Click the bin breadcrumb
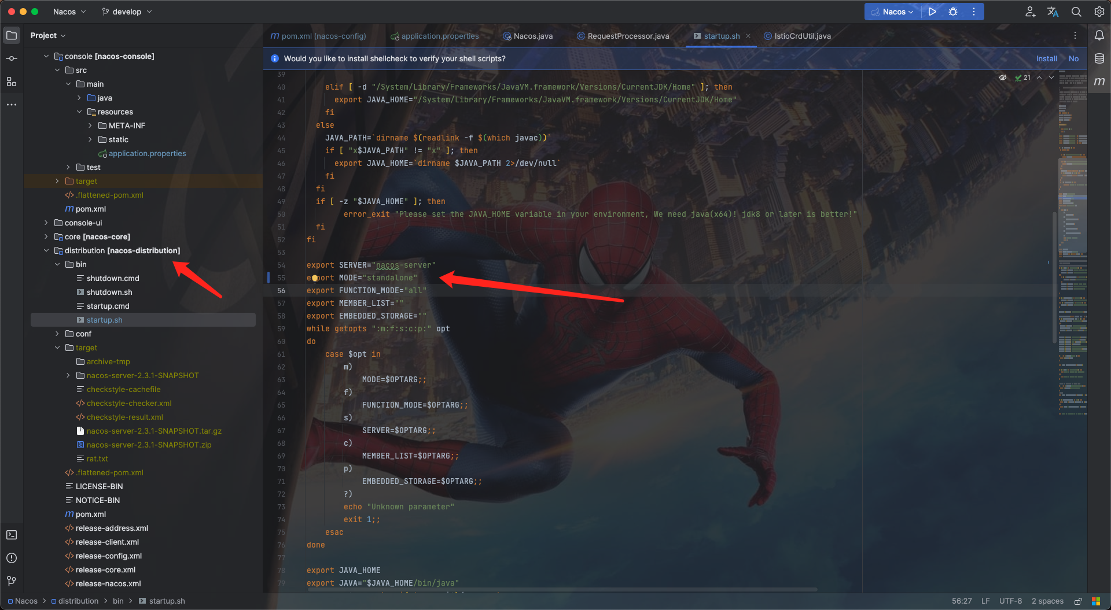The width and height of the screenshot is (1111, 610). pos(118,601)
